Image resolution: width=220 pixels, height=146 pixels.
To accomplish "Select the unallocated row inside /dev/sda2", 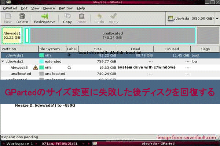I will 110,74.
